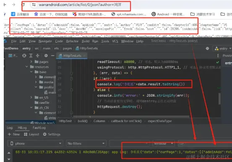Hide the Project panel with minus icon
Viewport: 232px width, 162px height.
tap(53, 56)
